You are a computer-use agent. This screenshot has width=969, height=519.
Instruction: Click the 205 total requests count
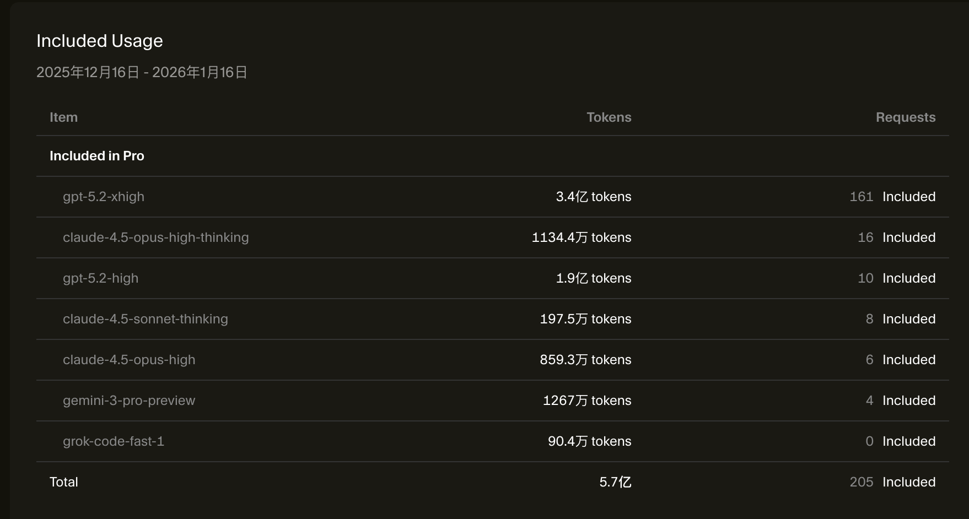point(862,482)
